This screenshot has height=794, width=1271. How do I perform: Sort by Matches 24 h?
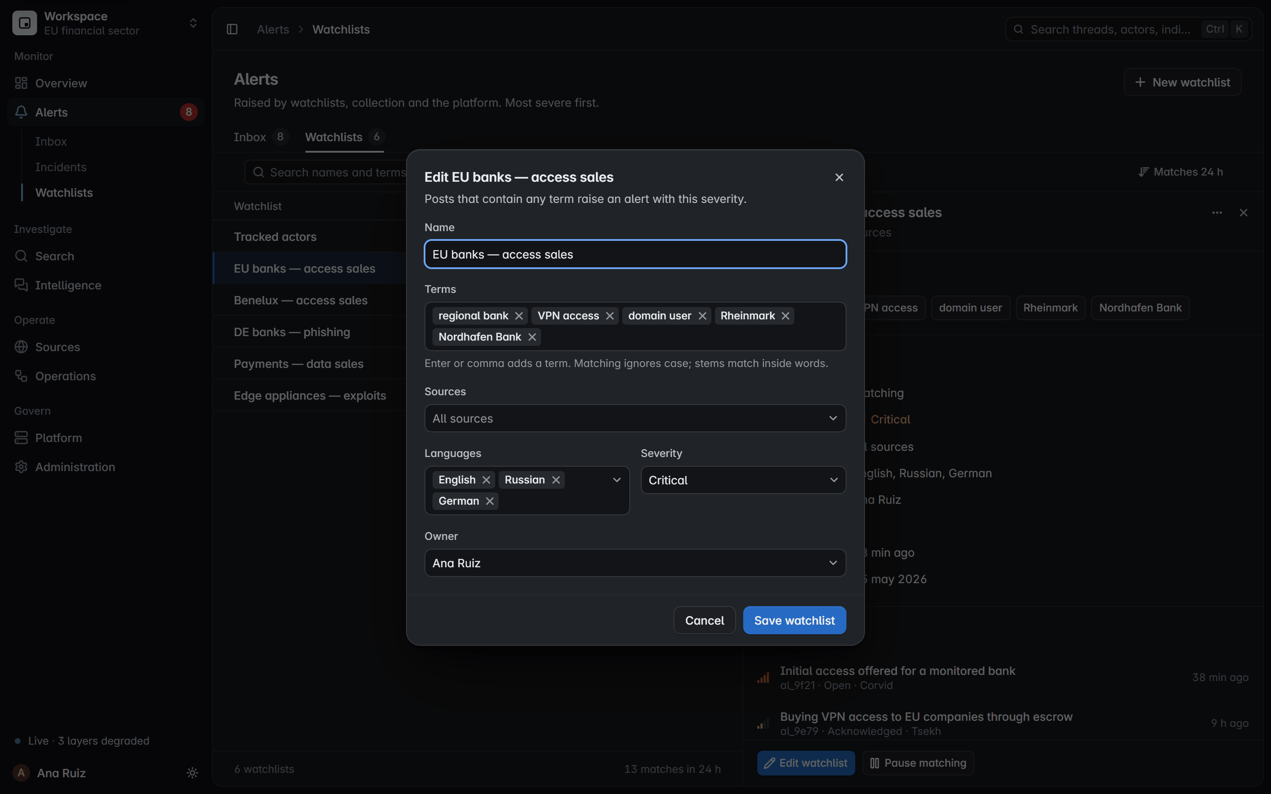click(1181, 172)
